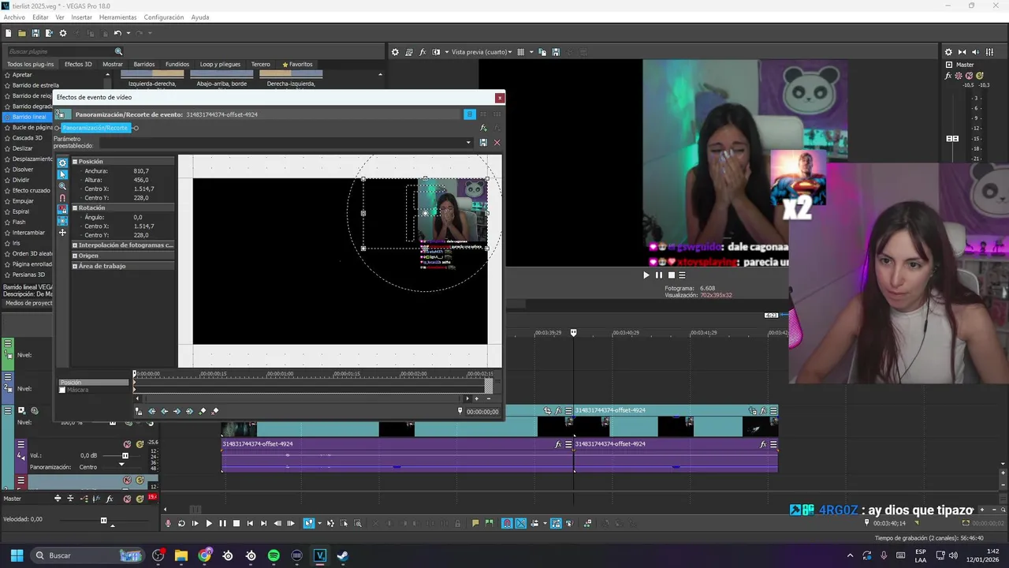
Task: Go to previous keyframe in Pan/Crop timeline
Action: [x=164, y=411]
